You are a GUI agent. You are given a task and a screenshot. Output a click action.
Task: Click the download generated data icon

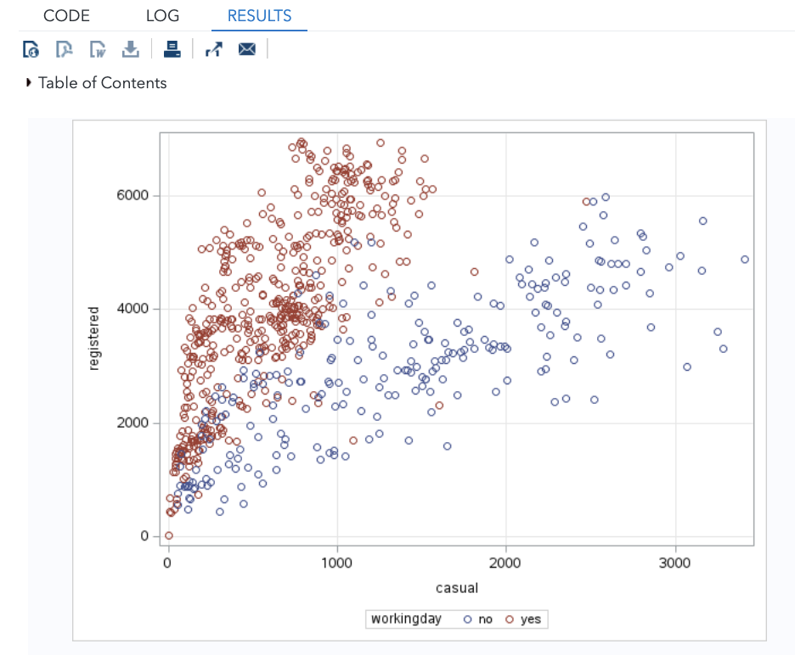tap(130, 49)
